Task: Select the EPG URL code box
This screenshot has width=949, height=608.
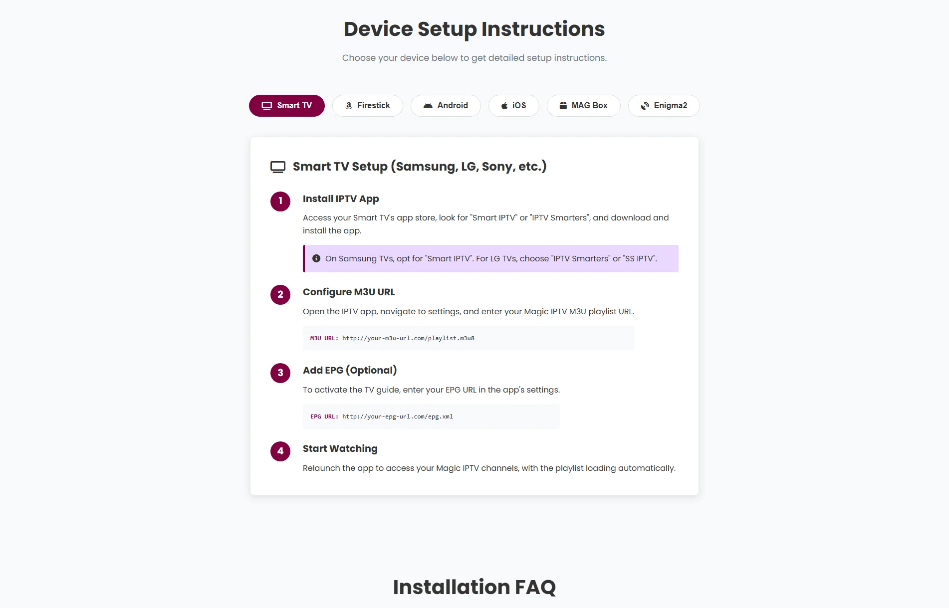Action: point(431,416)
